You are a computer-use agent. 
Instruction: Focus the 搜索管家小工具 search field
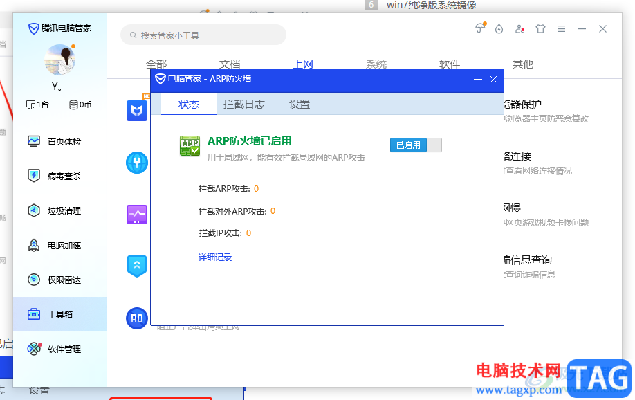coord(203,35)
